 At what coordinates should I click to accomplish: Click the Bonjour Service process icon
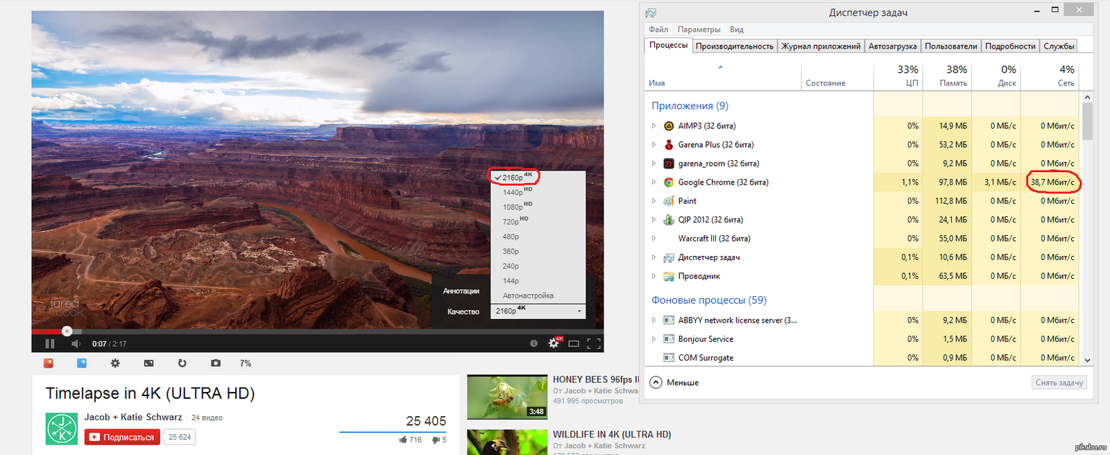669,339
